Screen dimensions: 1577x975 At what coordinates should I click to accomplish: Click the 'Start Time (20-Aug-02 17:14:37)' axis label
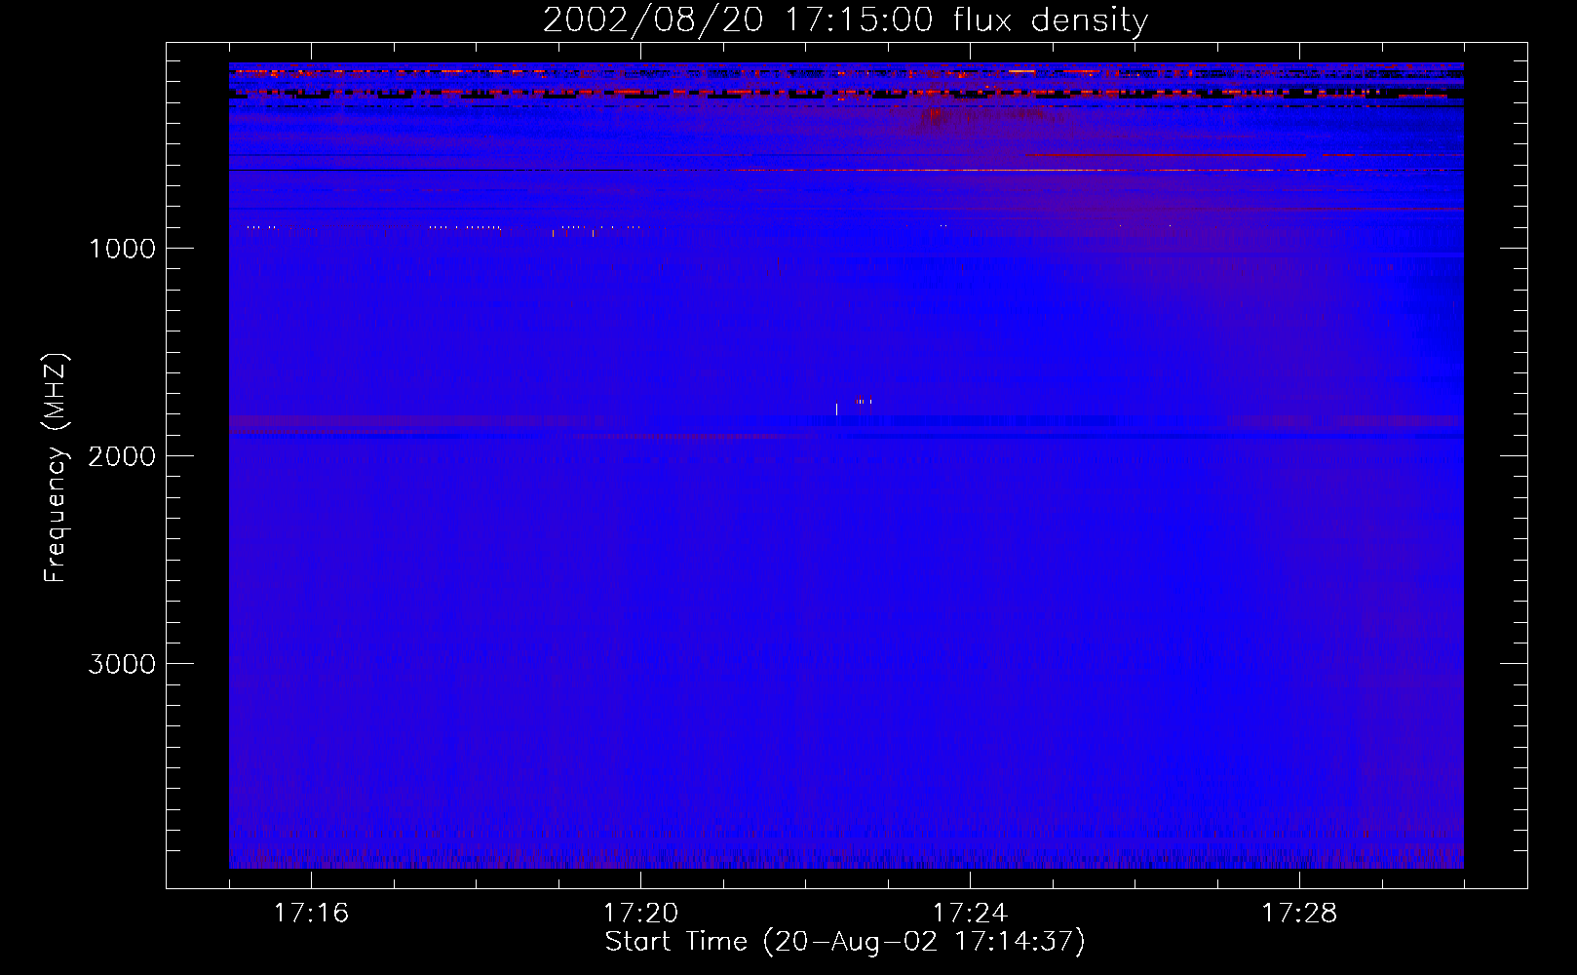tap(845, 942)
